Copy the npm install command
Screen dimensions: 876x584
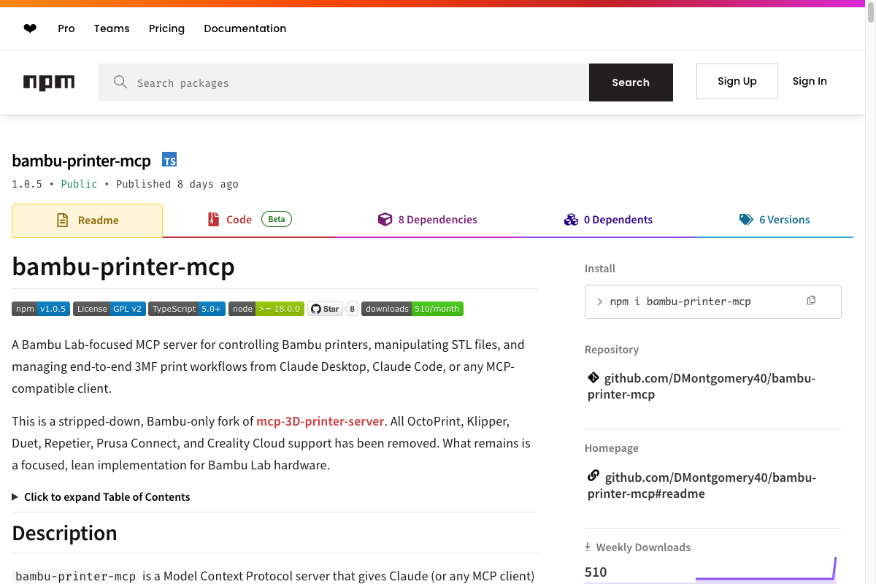pos(811,301)
